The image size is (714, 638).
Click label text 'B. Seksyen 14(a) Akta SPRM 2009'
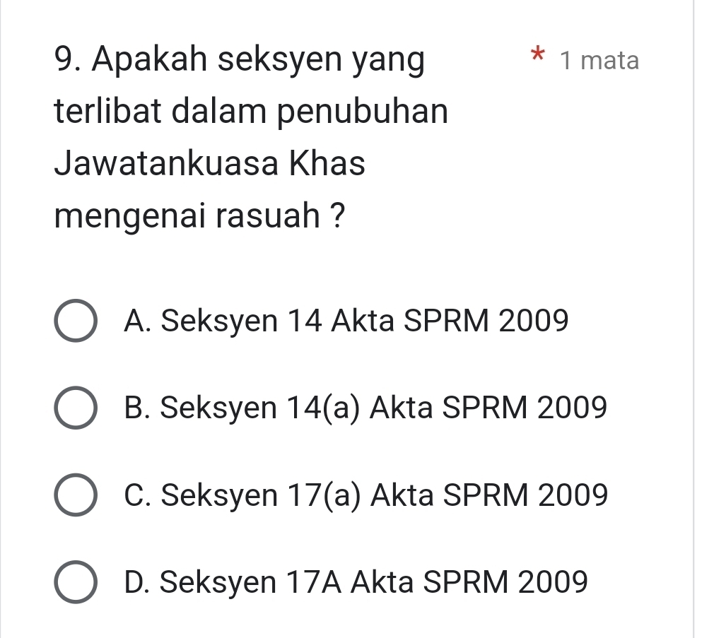tap(365, 408)
